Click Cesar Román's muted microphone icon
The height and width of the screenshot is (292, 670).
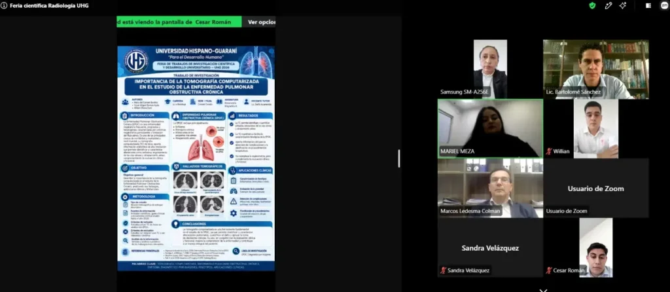tap(549, 270)
